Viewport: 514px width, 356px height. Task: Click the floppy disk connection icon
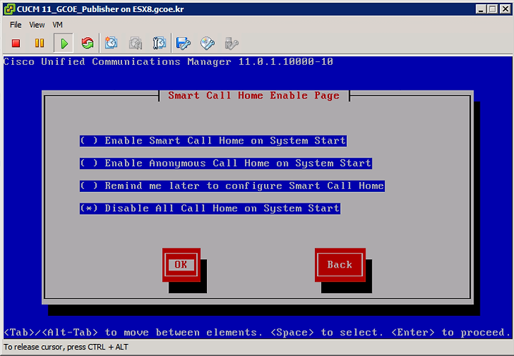(x=183, y=43)
